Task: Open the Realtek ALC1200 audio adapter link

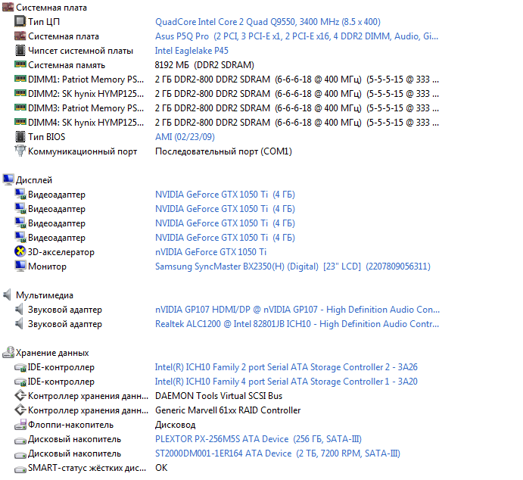Action: (x=297, y=323)
